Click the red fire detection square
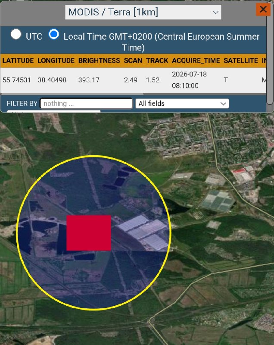 pyautogui.click(x=89, y=233)
